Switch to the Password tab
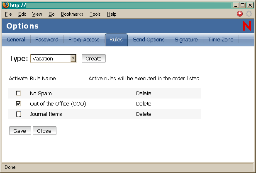 coord(47,40)
